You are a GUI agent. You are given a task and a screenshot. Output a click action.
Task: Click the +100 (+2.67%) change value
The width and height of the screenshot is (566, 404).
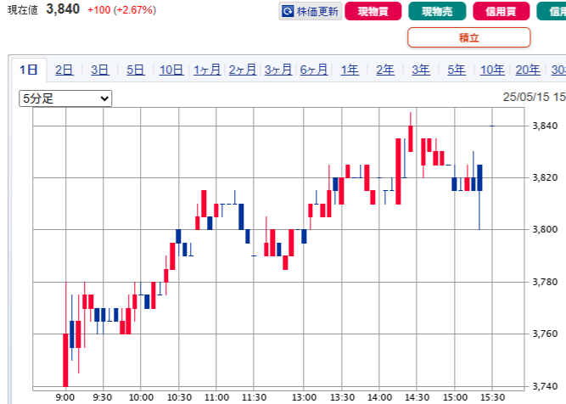pyautogui.click(x=121, y=9)
